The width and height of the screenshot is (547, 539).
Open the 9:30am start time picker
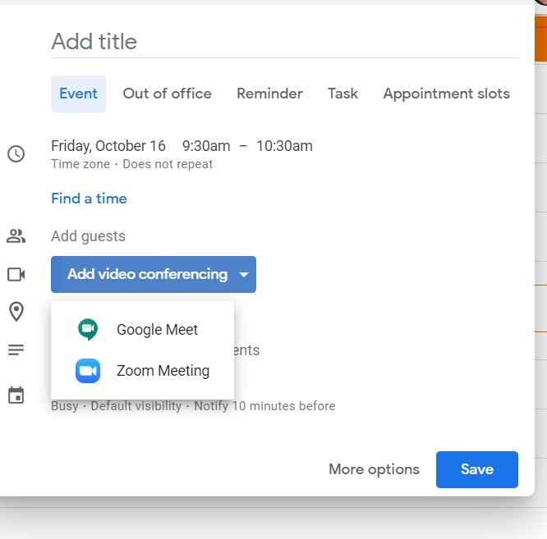pyautogui.click(x=206, y=146)
